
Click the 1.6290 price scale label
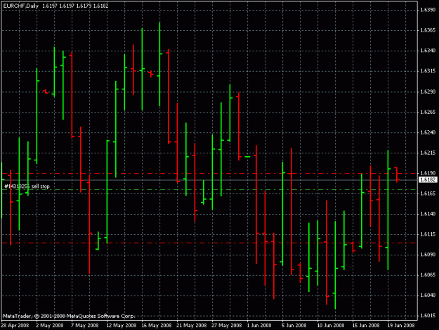(428, 91)
